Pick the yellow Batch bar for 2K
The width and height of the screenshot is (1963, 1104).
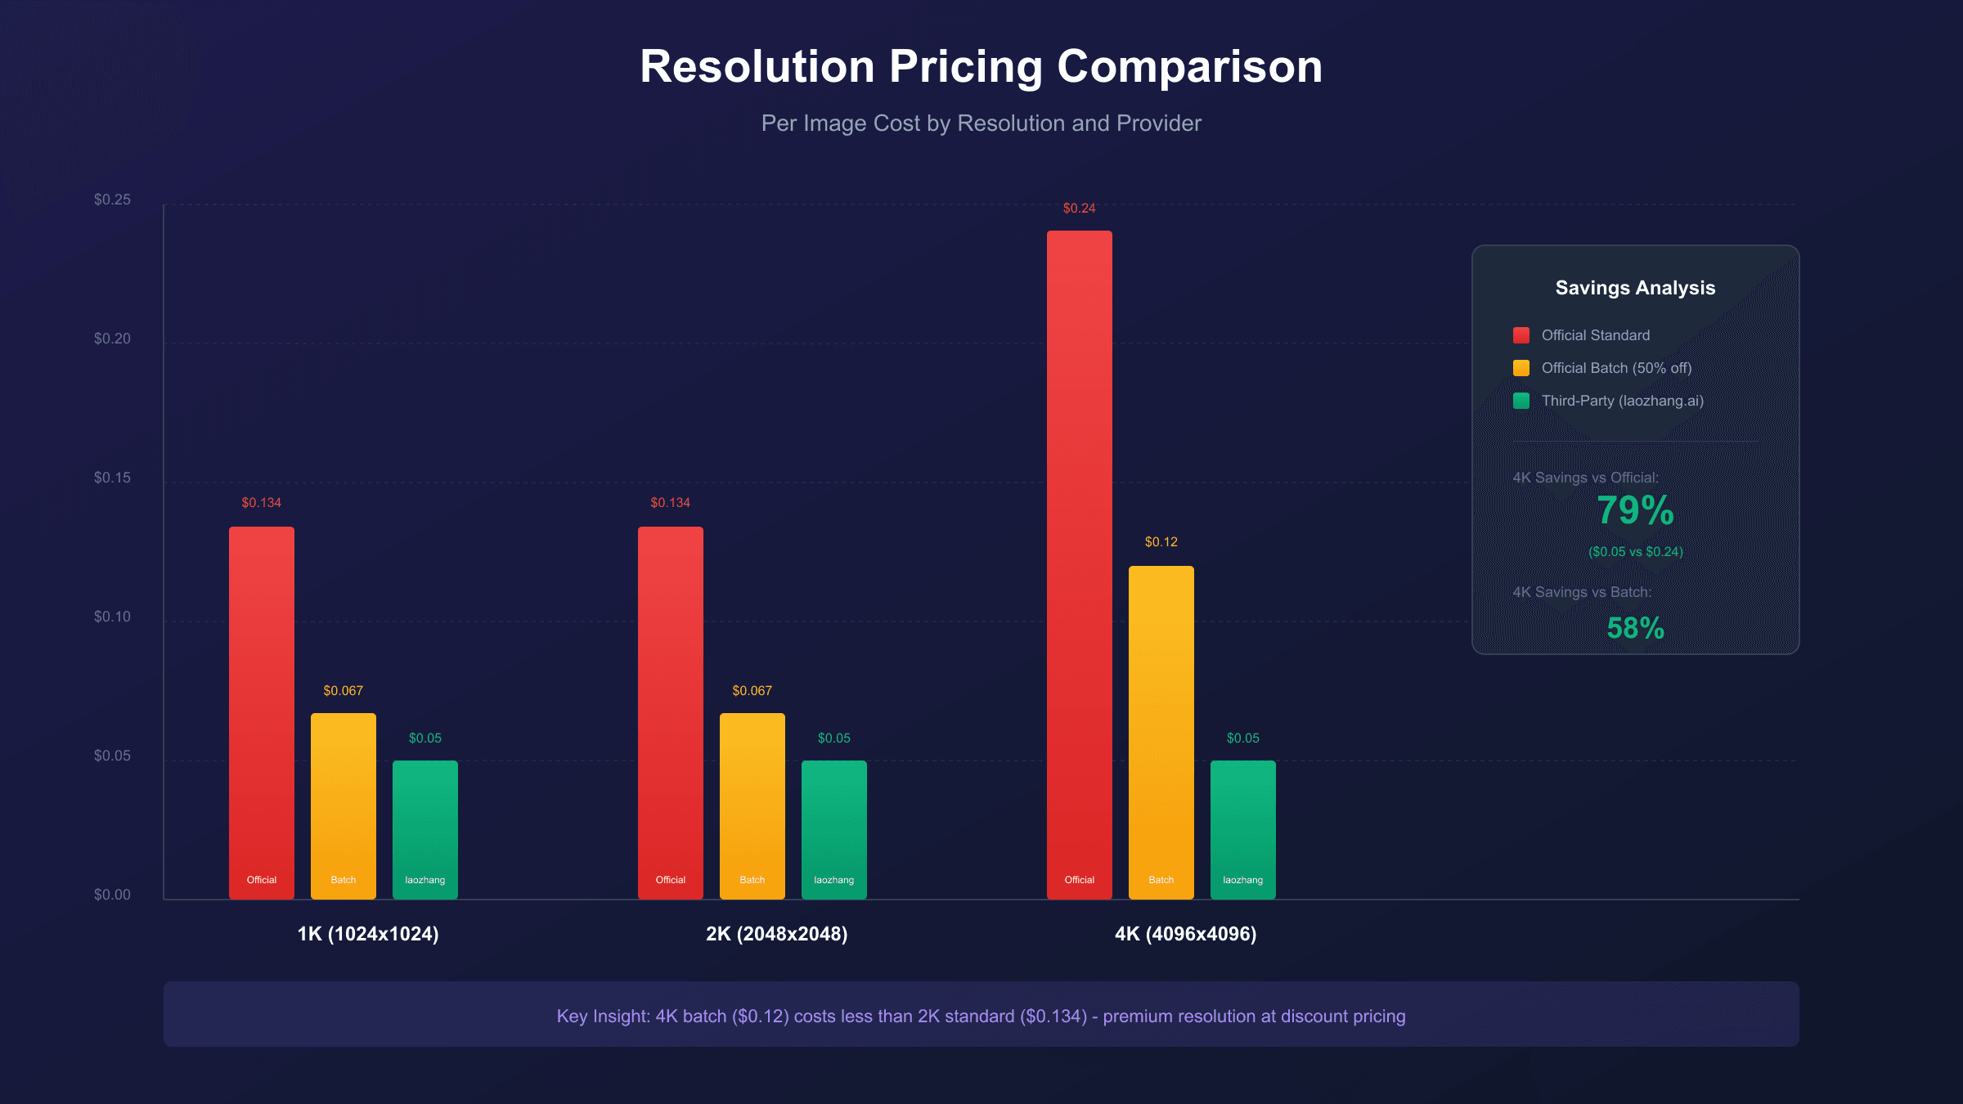pyautogui.click(x=752, y=806)
